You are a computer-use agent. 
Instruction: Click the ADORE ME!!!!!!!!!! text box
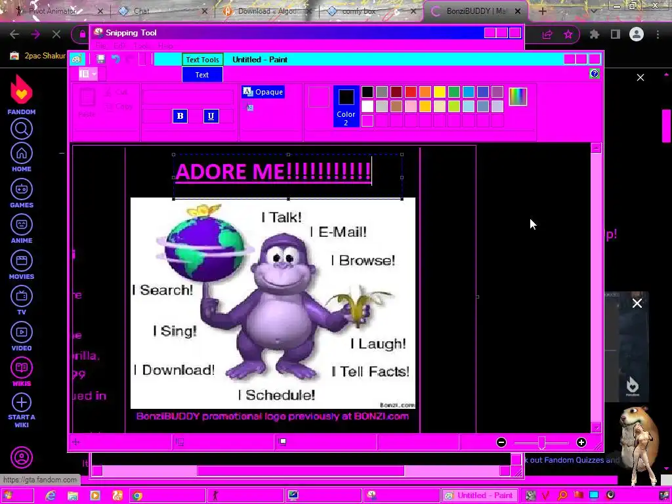tap(288, 177)
